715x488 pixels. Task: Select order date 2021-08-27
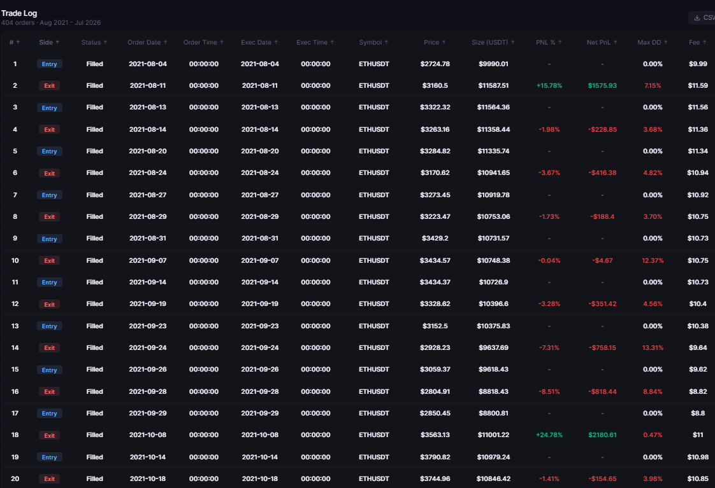point(147,195)
